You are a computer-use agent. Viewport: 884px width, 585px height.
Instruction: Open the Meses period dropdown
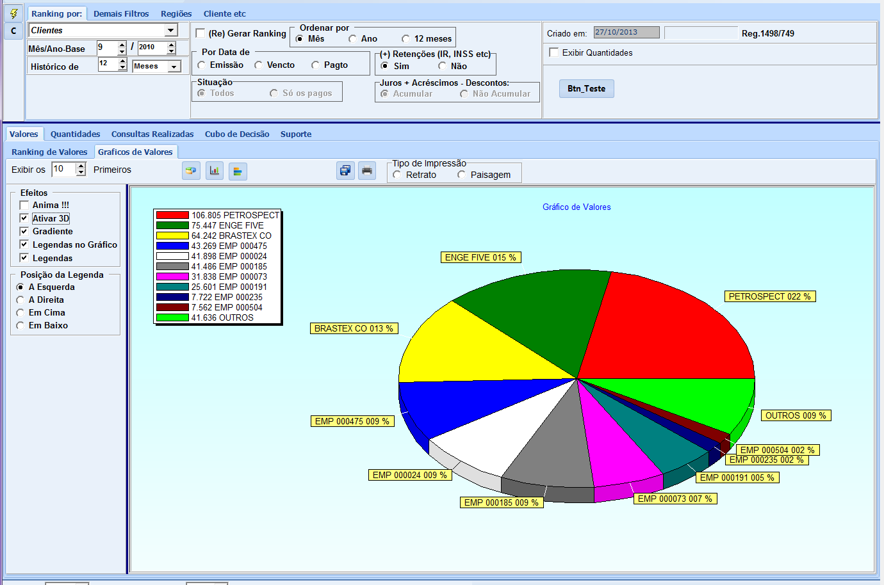pos(174,67)
